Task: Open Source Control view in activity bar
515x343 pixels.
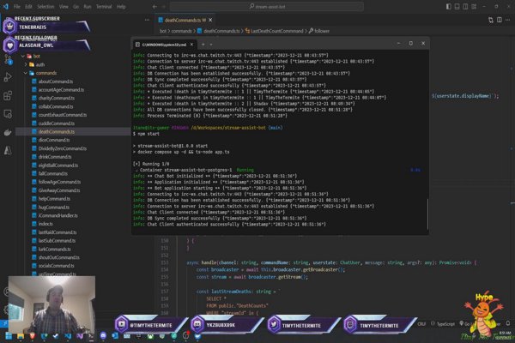Action: 8,60
